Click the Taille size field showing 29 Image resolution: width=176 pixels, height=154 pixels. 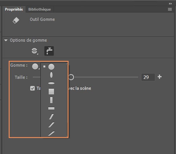148,77
